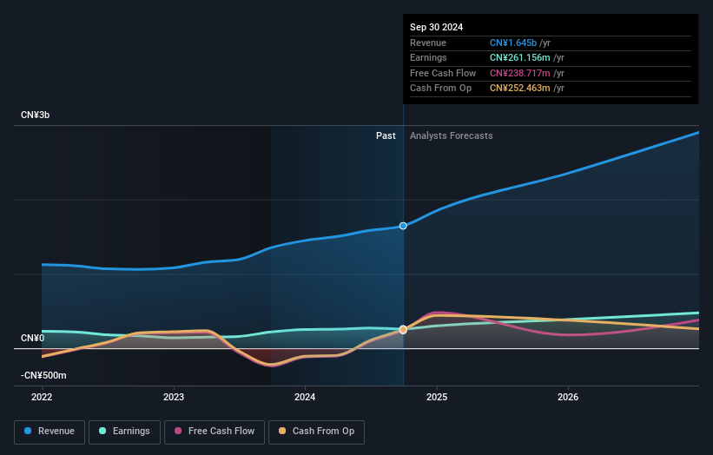Click the blue Revenue legend dot

pos(28,431)
